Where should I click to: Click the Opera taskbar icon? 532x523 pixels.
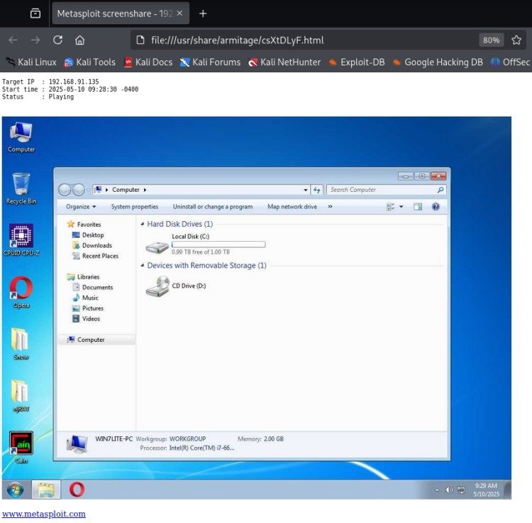coord(77,490)
